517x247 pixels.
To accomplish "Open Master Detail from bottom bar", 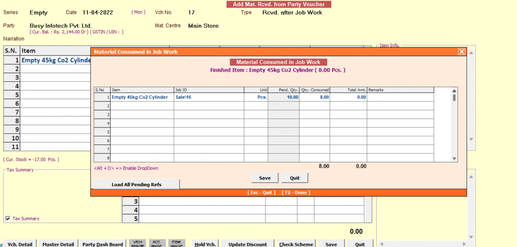I will [59, 244].
